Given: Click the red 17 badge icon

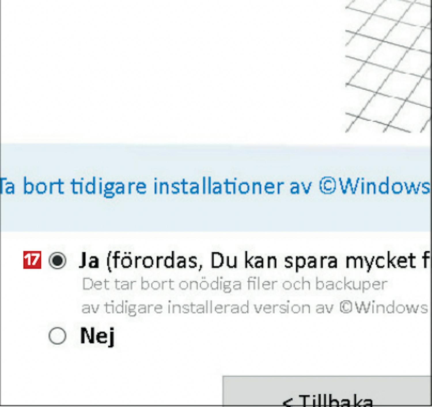Looking at the screenshot, I should click(x=32, y=260).
